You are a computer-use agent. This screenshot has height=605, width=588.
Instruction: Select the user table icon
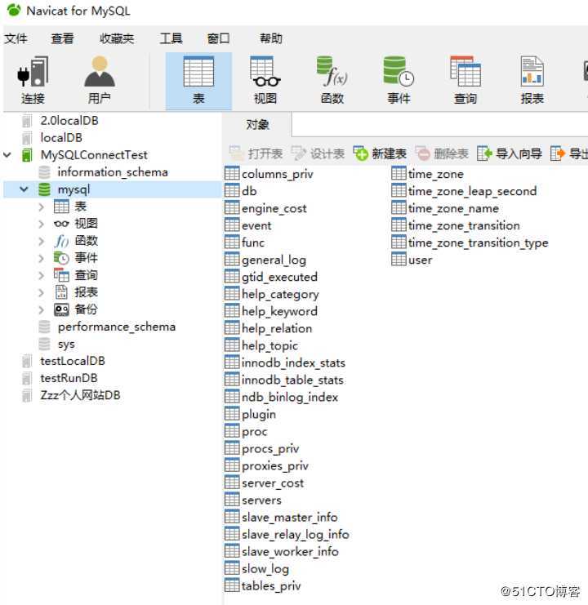coord(399,260)
